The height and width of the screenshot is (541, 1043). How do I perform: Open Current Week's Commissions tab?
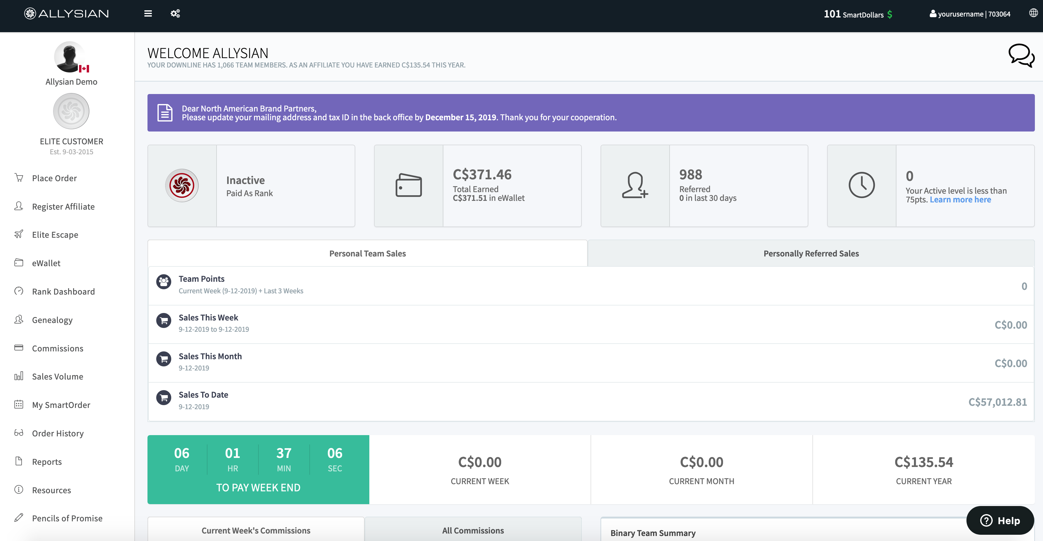click(x=256, y=530)
